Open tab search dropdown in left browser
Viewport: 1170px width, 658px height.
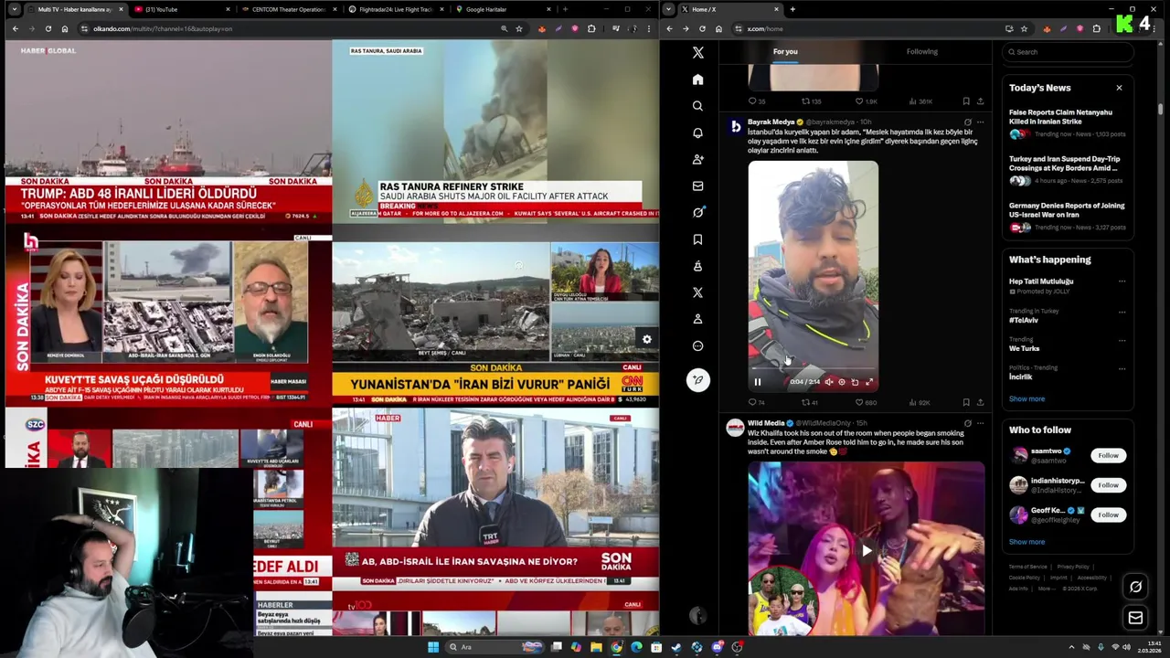click(x=13, y=9)
